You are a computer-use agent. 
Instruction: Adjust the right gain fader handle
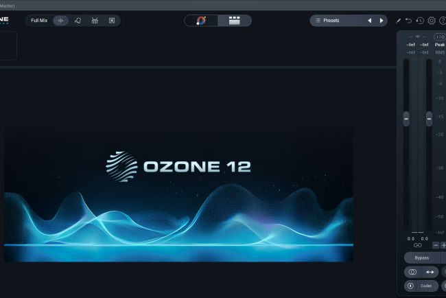429,119
